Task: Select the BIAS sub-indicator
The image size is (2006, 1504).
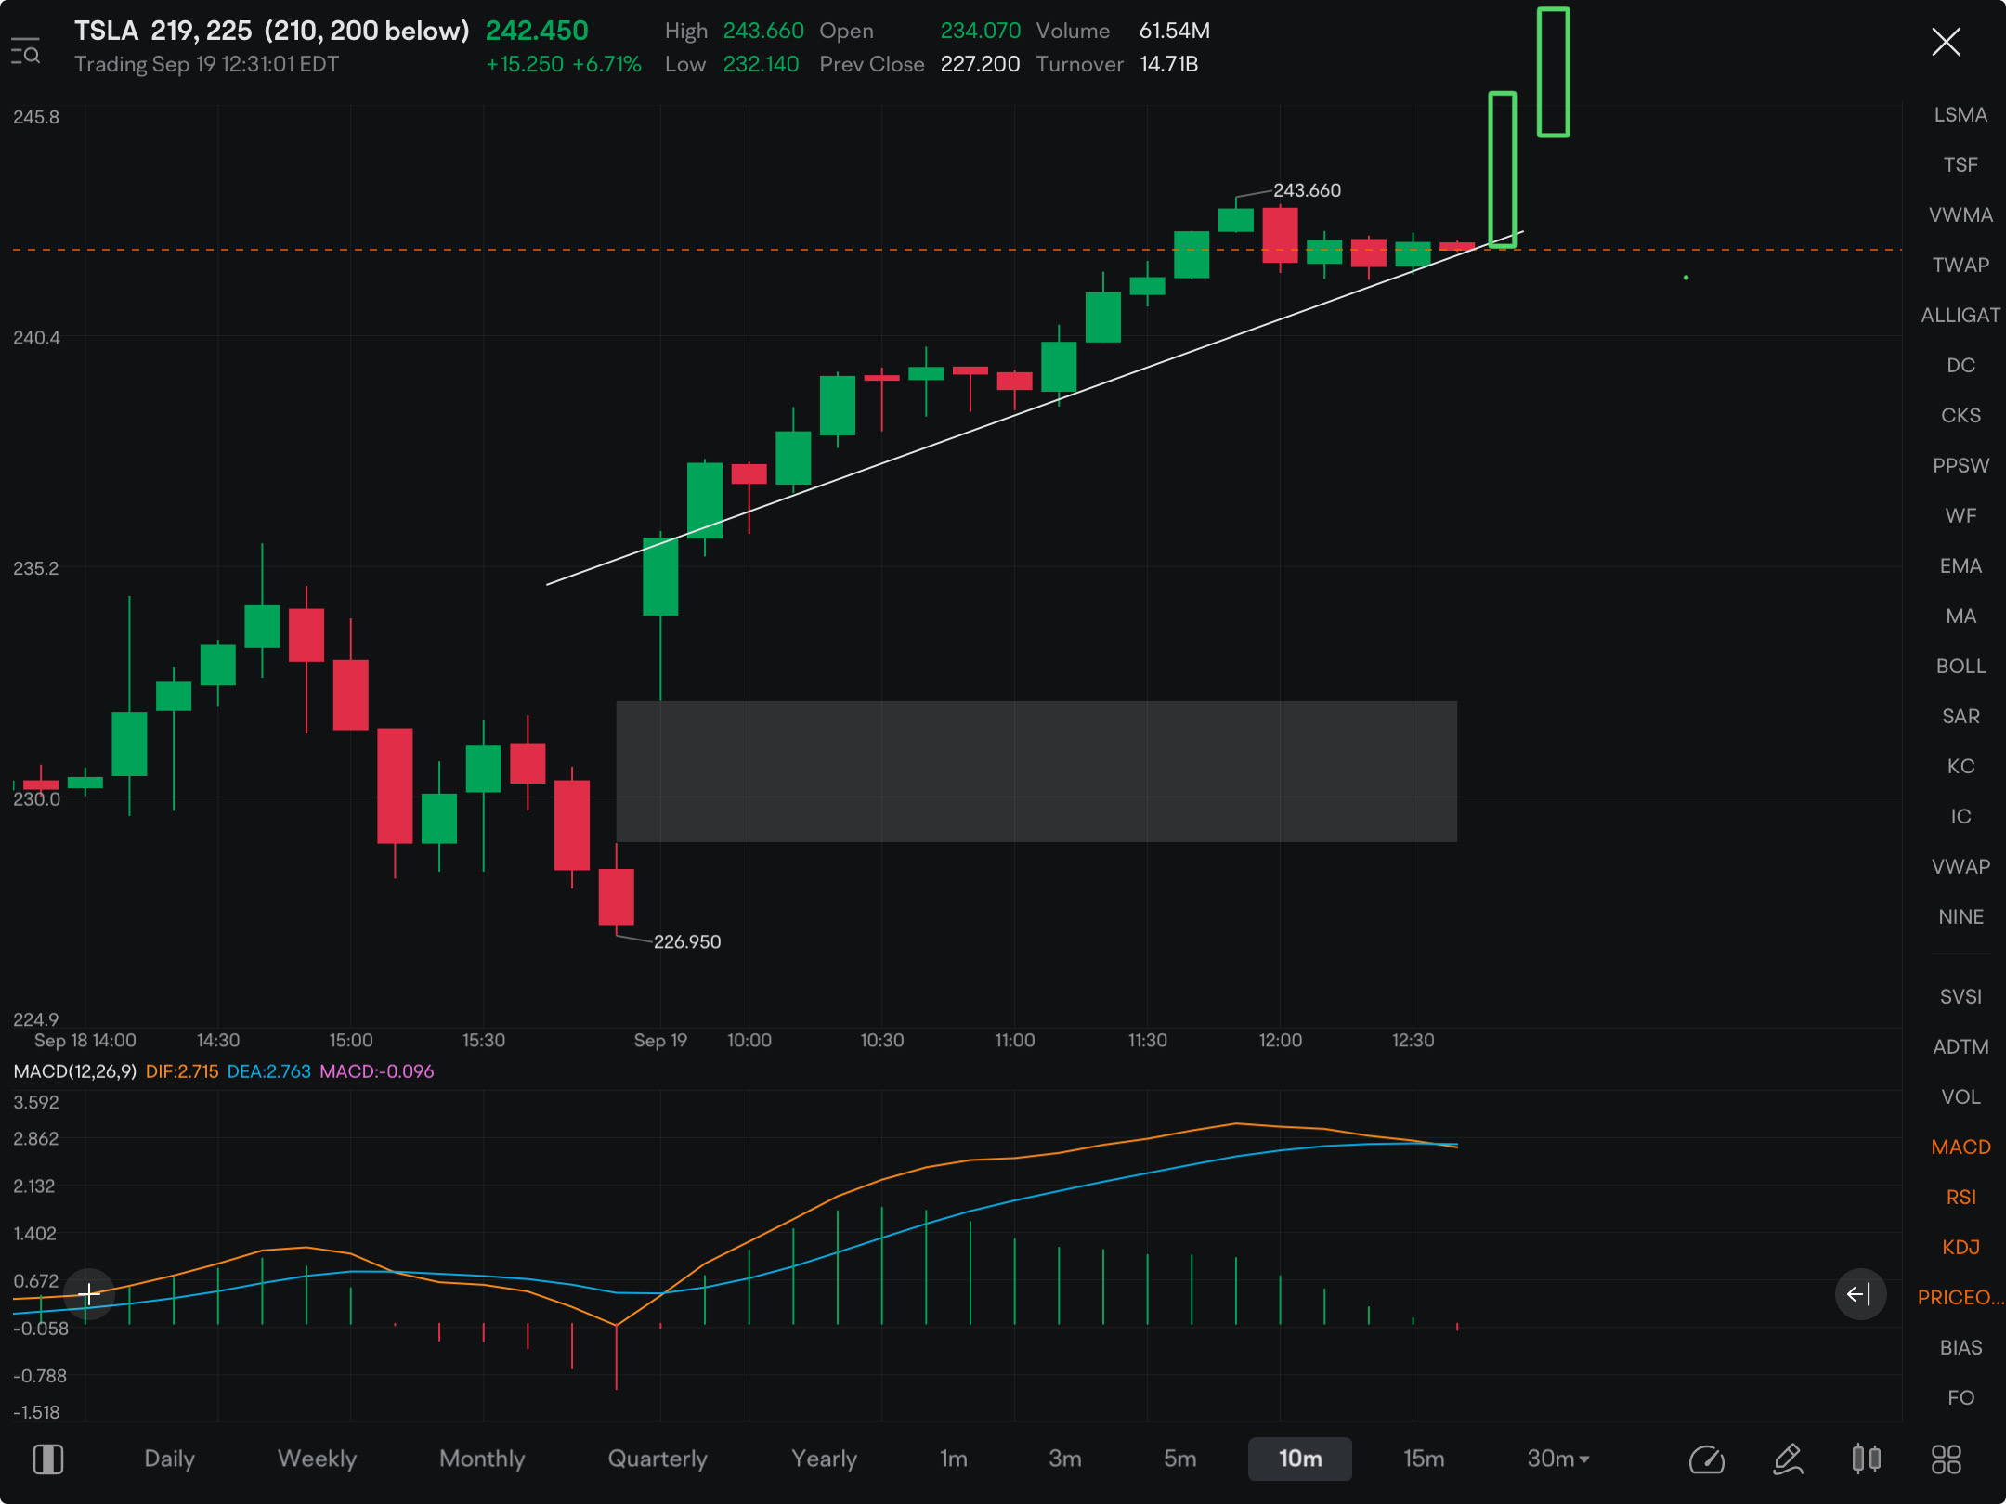Action: (1960, 1348)
